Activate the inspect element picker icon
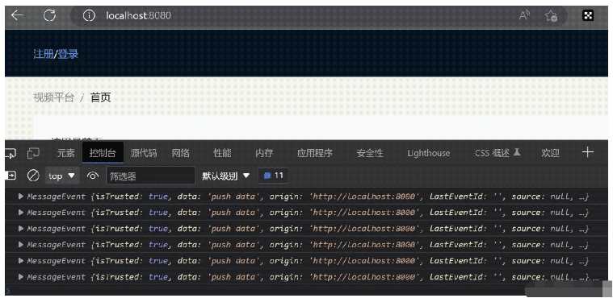Screen dimensions: 613x298 (x=10, y=153)
